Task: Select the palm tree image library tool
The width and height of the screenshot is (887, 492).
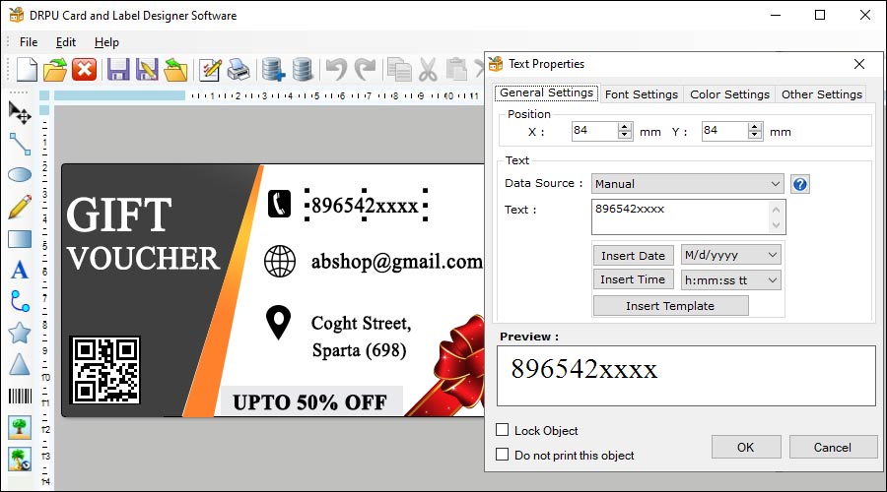Action: (x=20, y=460)
